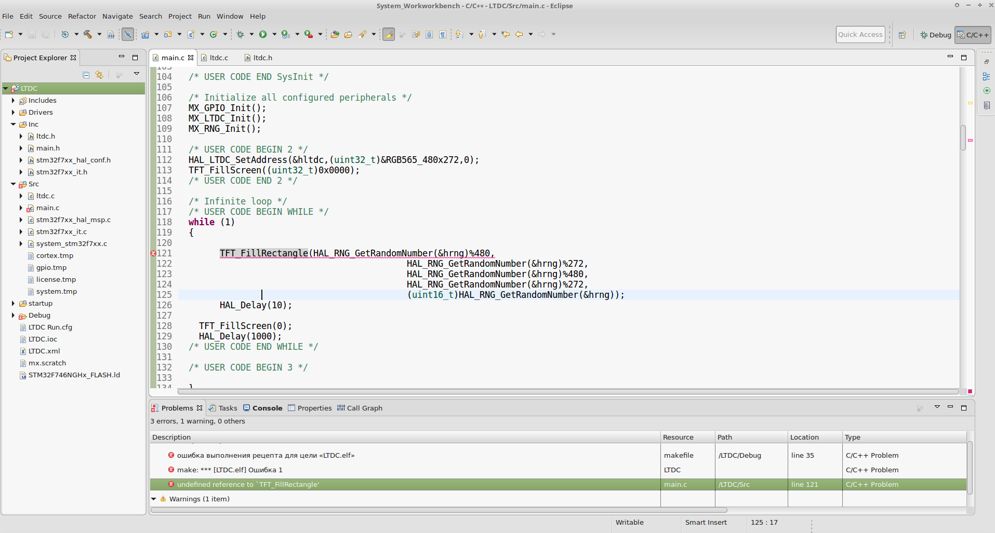Click the New file toolbar icon
995x533 pixels.
[9, 34]
